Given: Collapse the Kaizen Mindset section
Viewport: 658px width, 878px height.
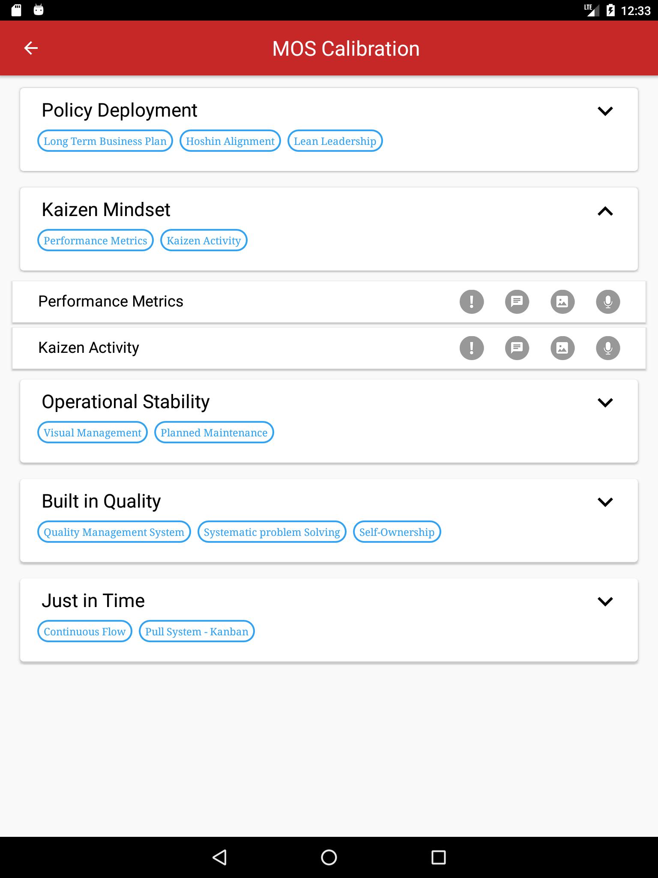Looking at the screenshot, I should (605, 210).
